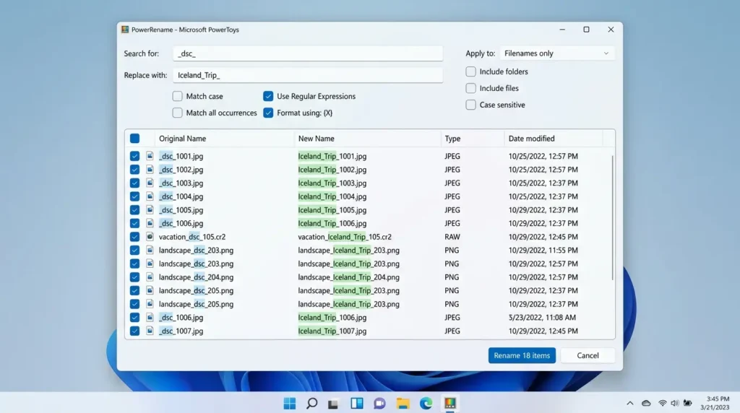The image size is (740, 413).
Task: Open File Explorer from taskbar
Action: 403,403
